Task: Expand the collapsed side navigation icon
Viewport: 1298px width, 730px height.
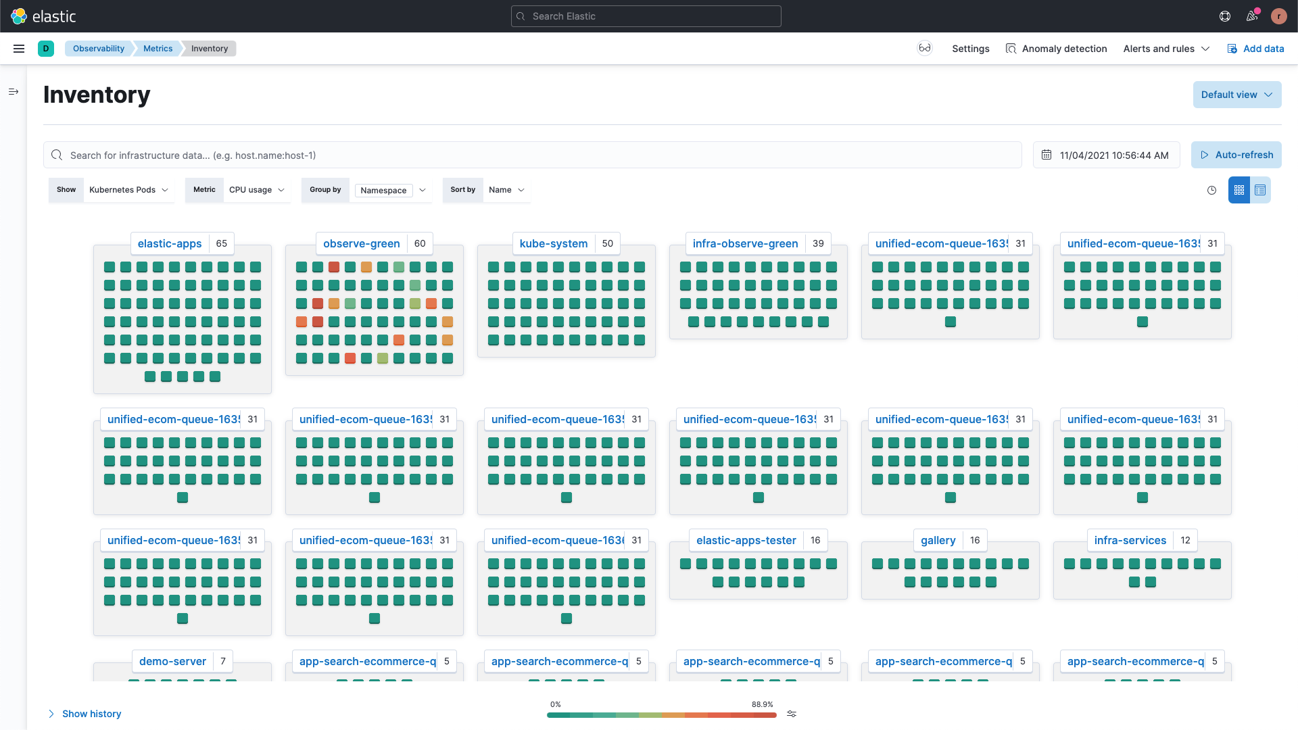Action: [x=14, y=92]
